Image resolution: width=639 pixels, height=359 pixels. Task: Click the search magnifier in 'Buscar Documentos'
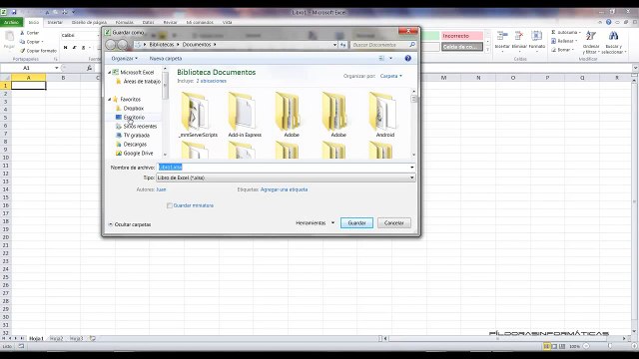click(x=412, y=45)
